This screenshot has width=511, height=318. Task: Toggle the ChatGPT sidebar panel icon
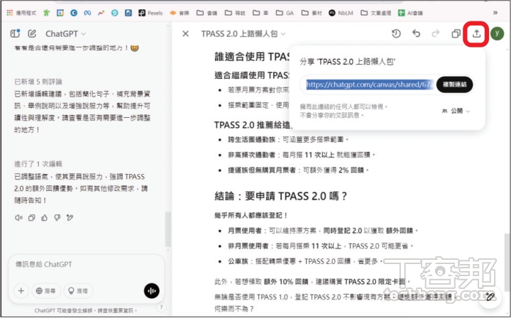pyautogui.click(x=15, y=33)
